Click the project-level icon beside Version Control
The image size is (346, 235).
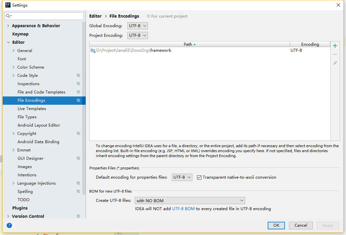pos(78,216)
